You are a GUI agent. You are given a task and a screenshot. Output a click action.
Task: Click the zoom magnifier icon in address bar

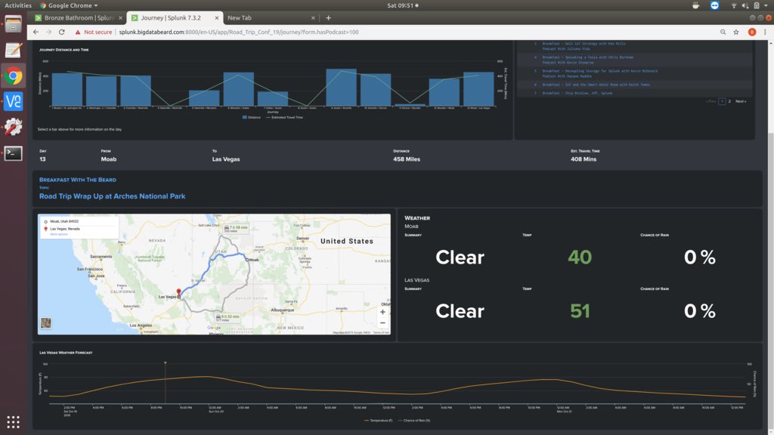[723, 32]
